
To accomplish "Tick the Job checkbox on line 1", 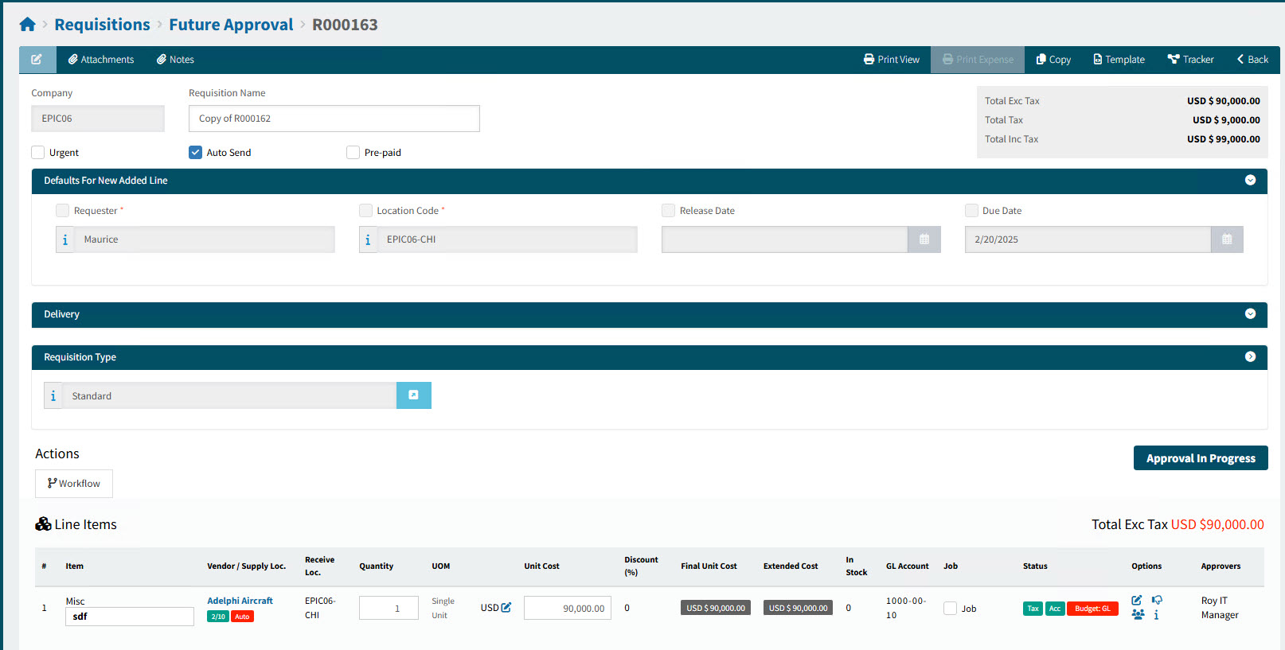I will [950, 608].
